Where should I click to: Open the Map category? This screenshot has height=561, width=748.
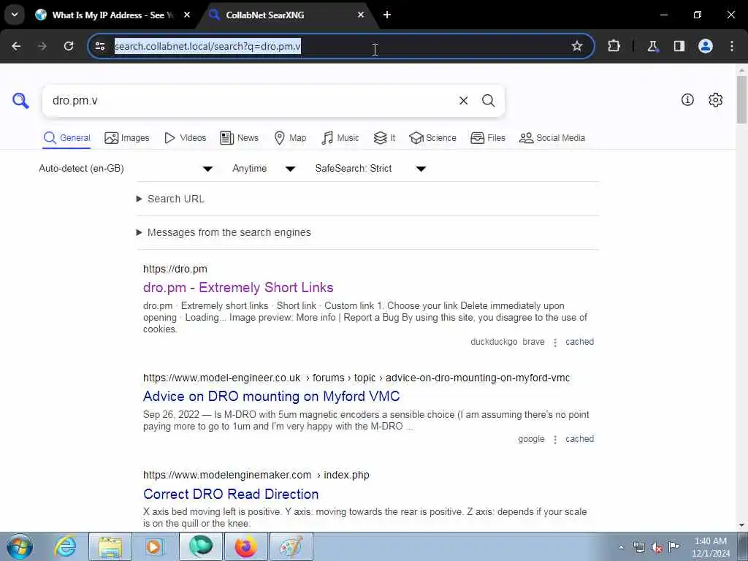290,138
